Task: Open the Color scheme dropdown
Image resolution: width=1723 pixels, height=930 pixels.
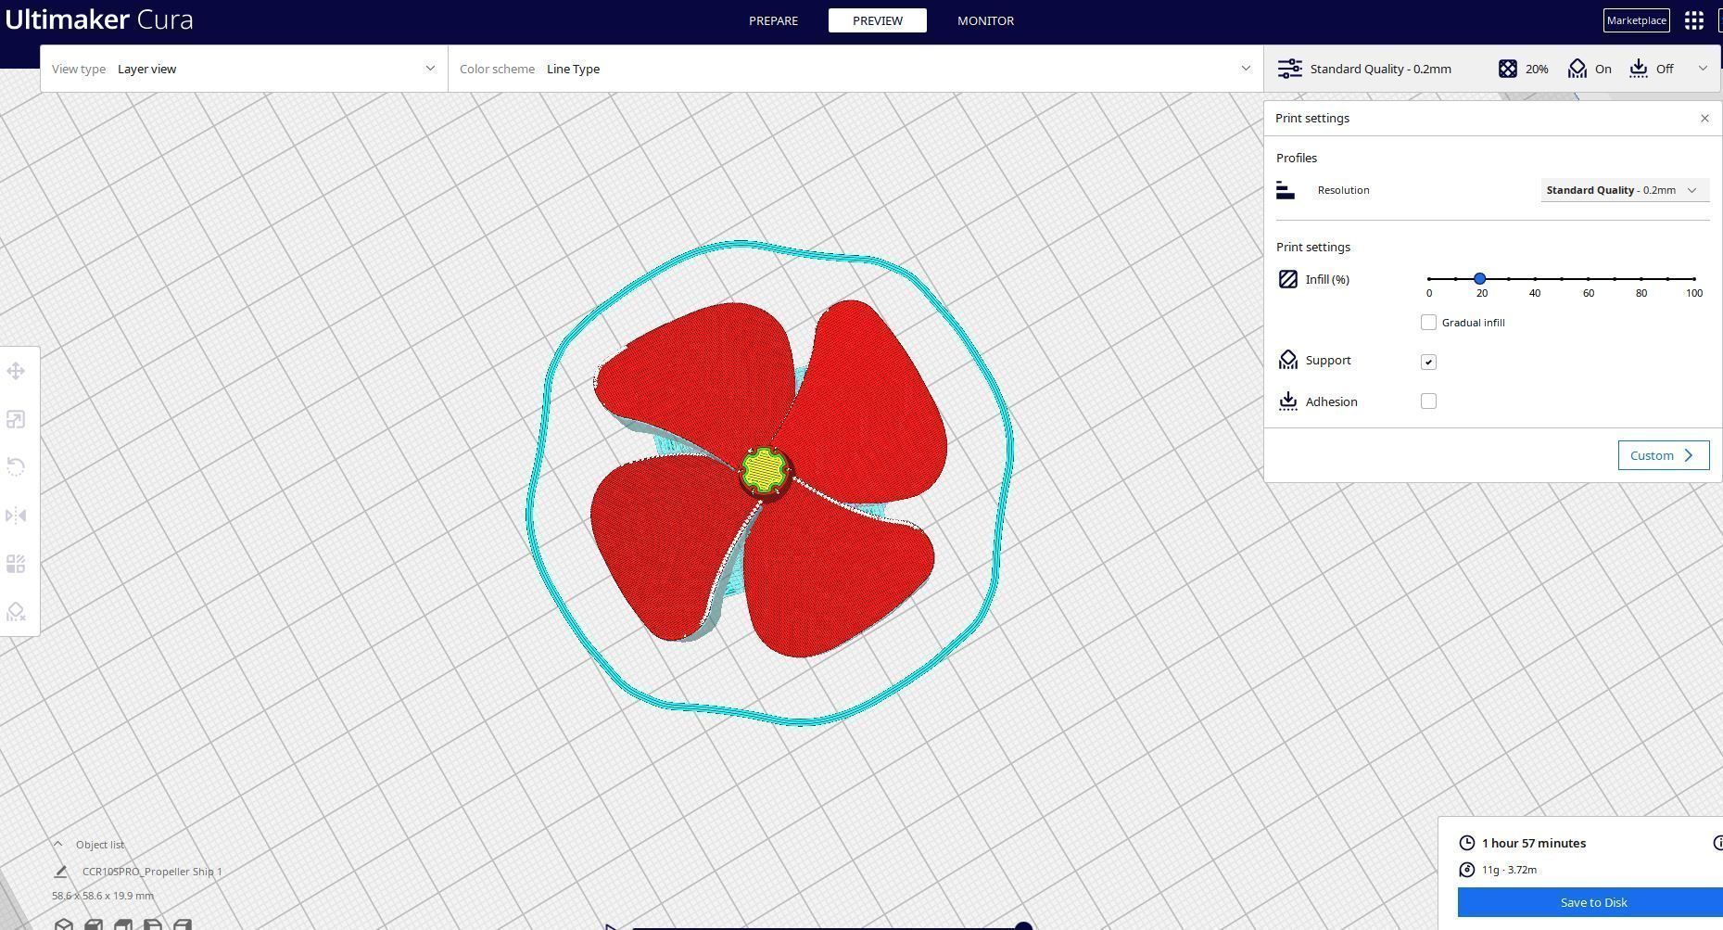Action: point(855,69)
